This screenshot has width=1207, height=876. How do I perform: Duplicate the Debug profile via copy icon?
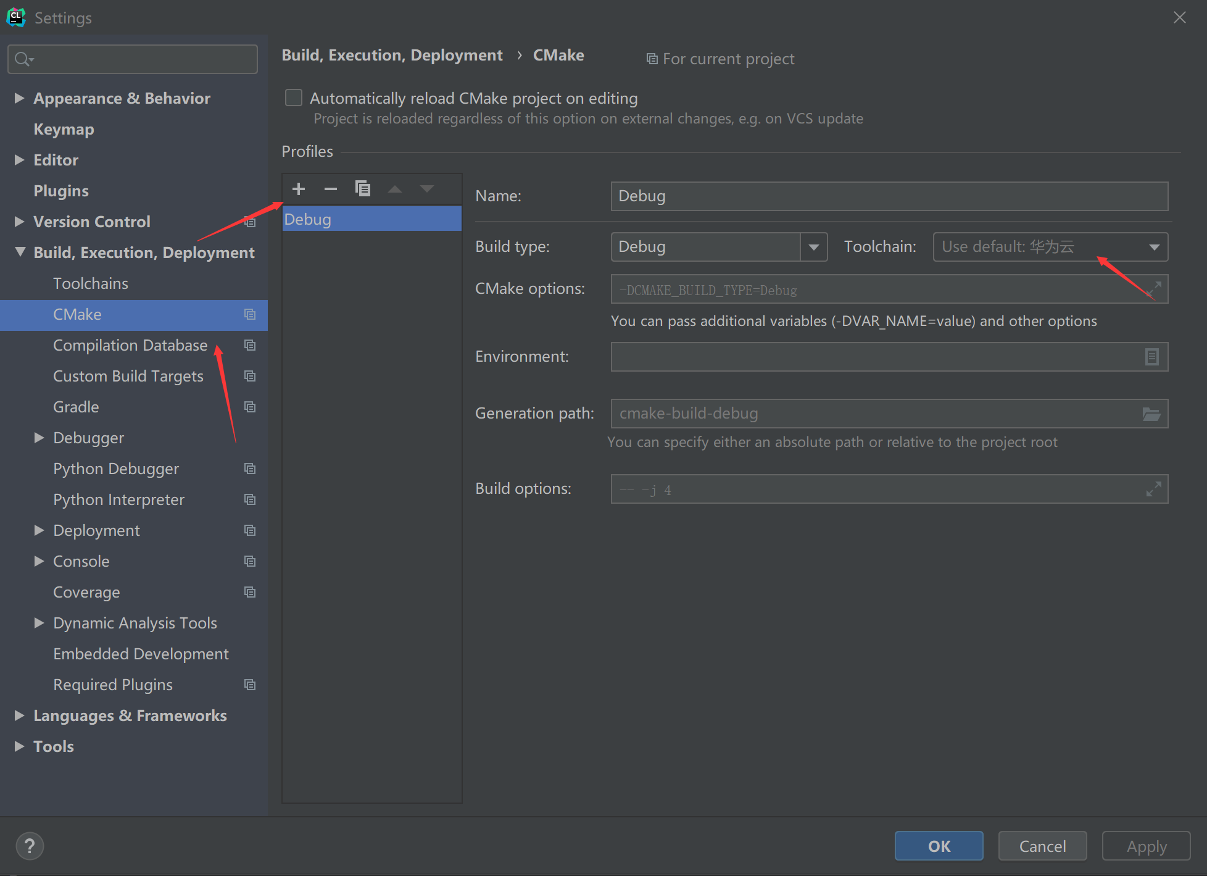(x=363, y=189)
